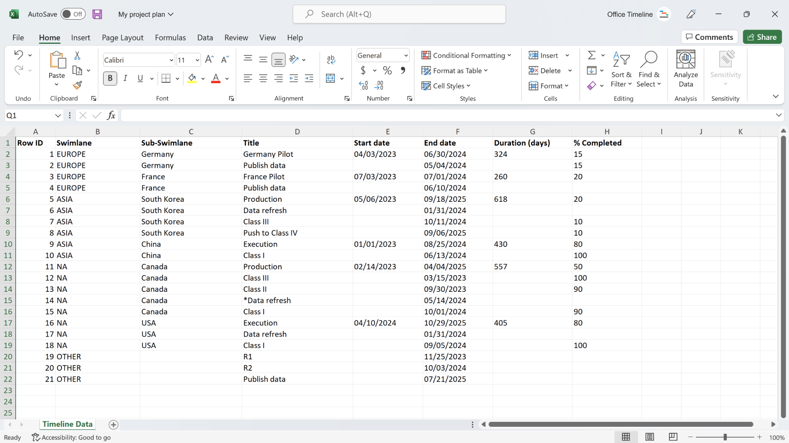
Task: Open the Review menu tab
Action: [236, 37]
